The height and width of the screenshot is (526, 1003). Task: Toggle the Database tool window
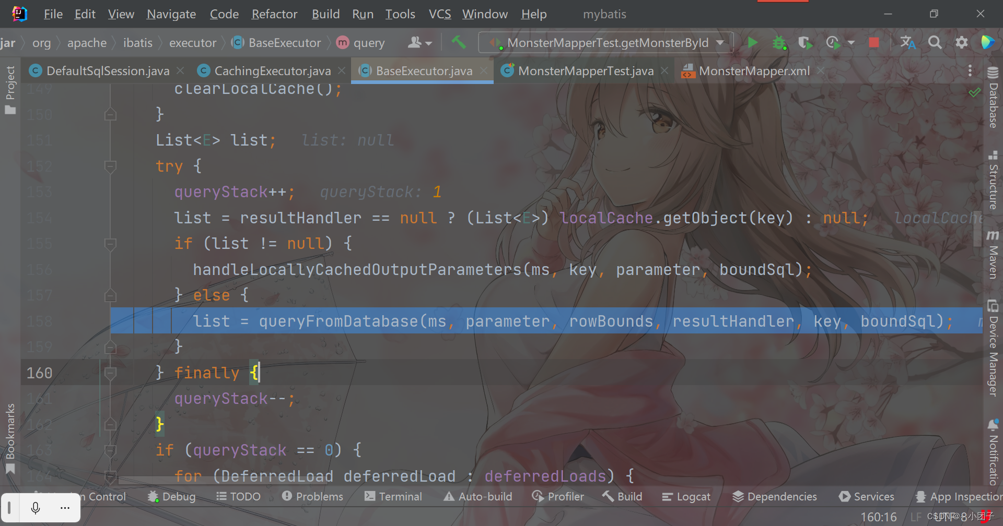pyautogui.click(x=993, y=98)
